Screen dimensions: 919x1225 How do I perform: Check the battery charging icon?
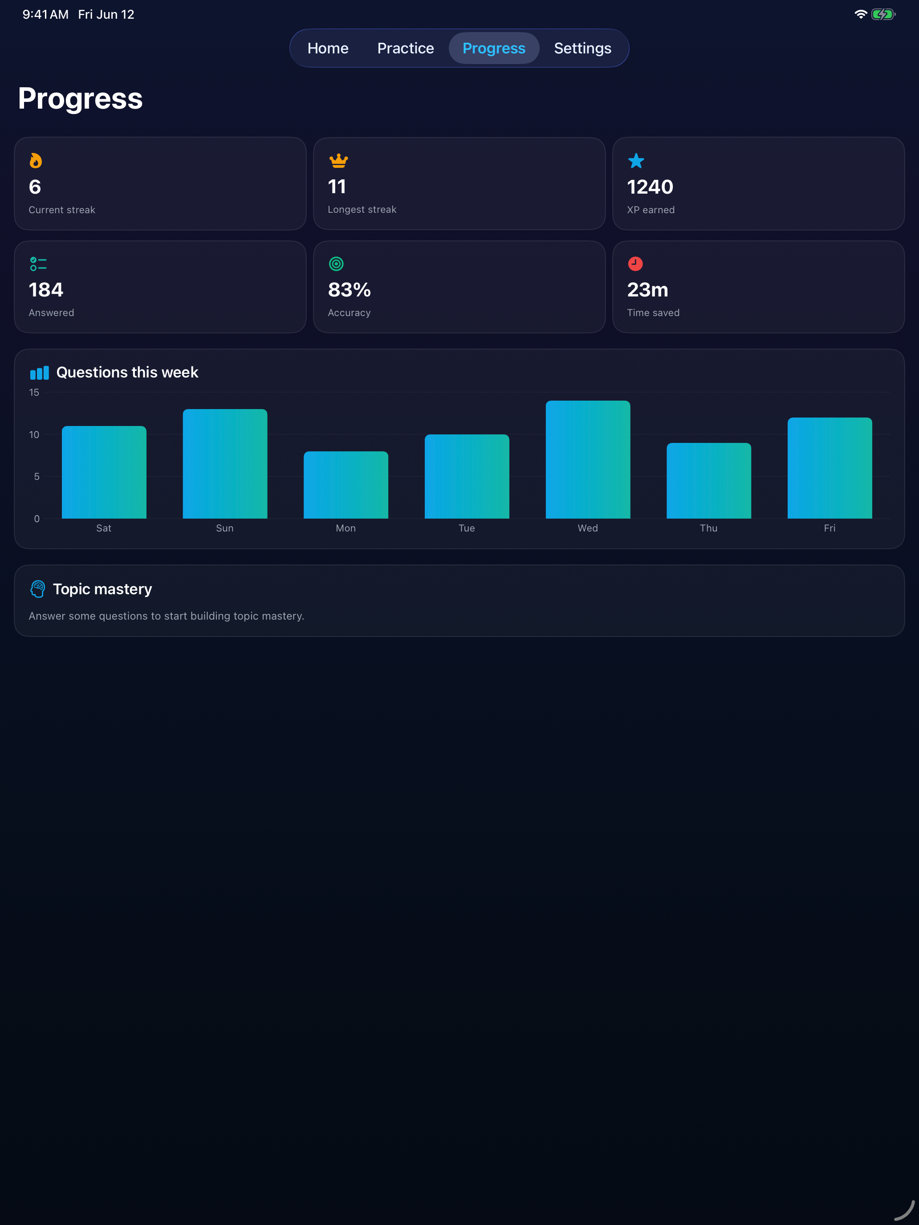(883, 14)
